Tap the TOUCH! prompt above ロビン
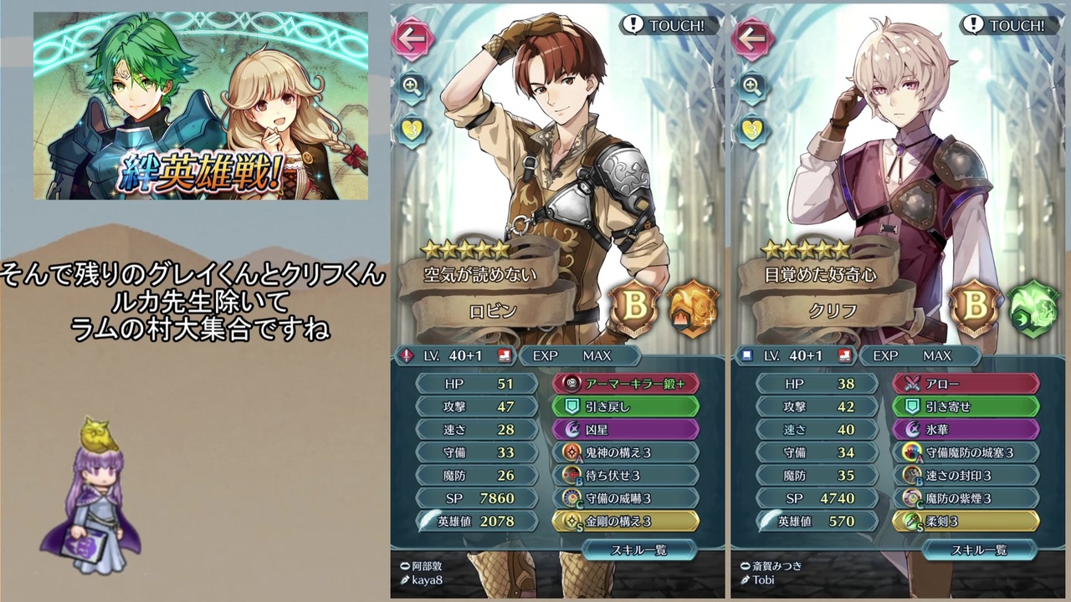 (667, 25)
